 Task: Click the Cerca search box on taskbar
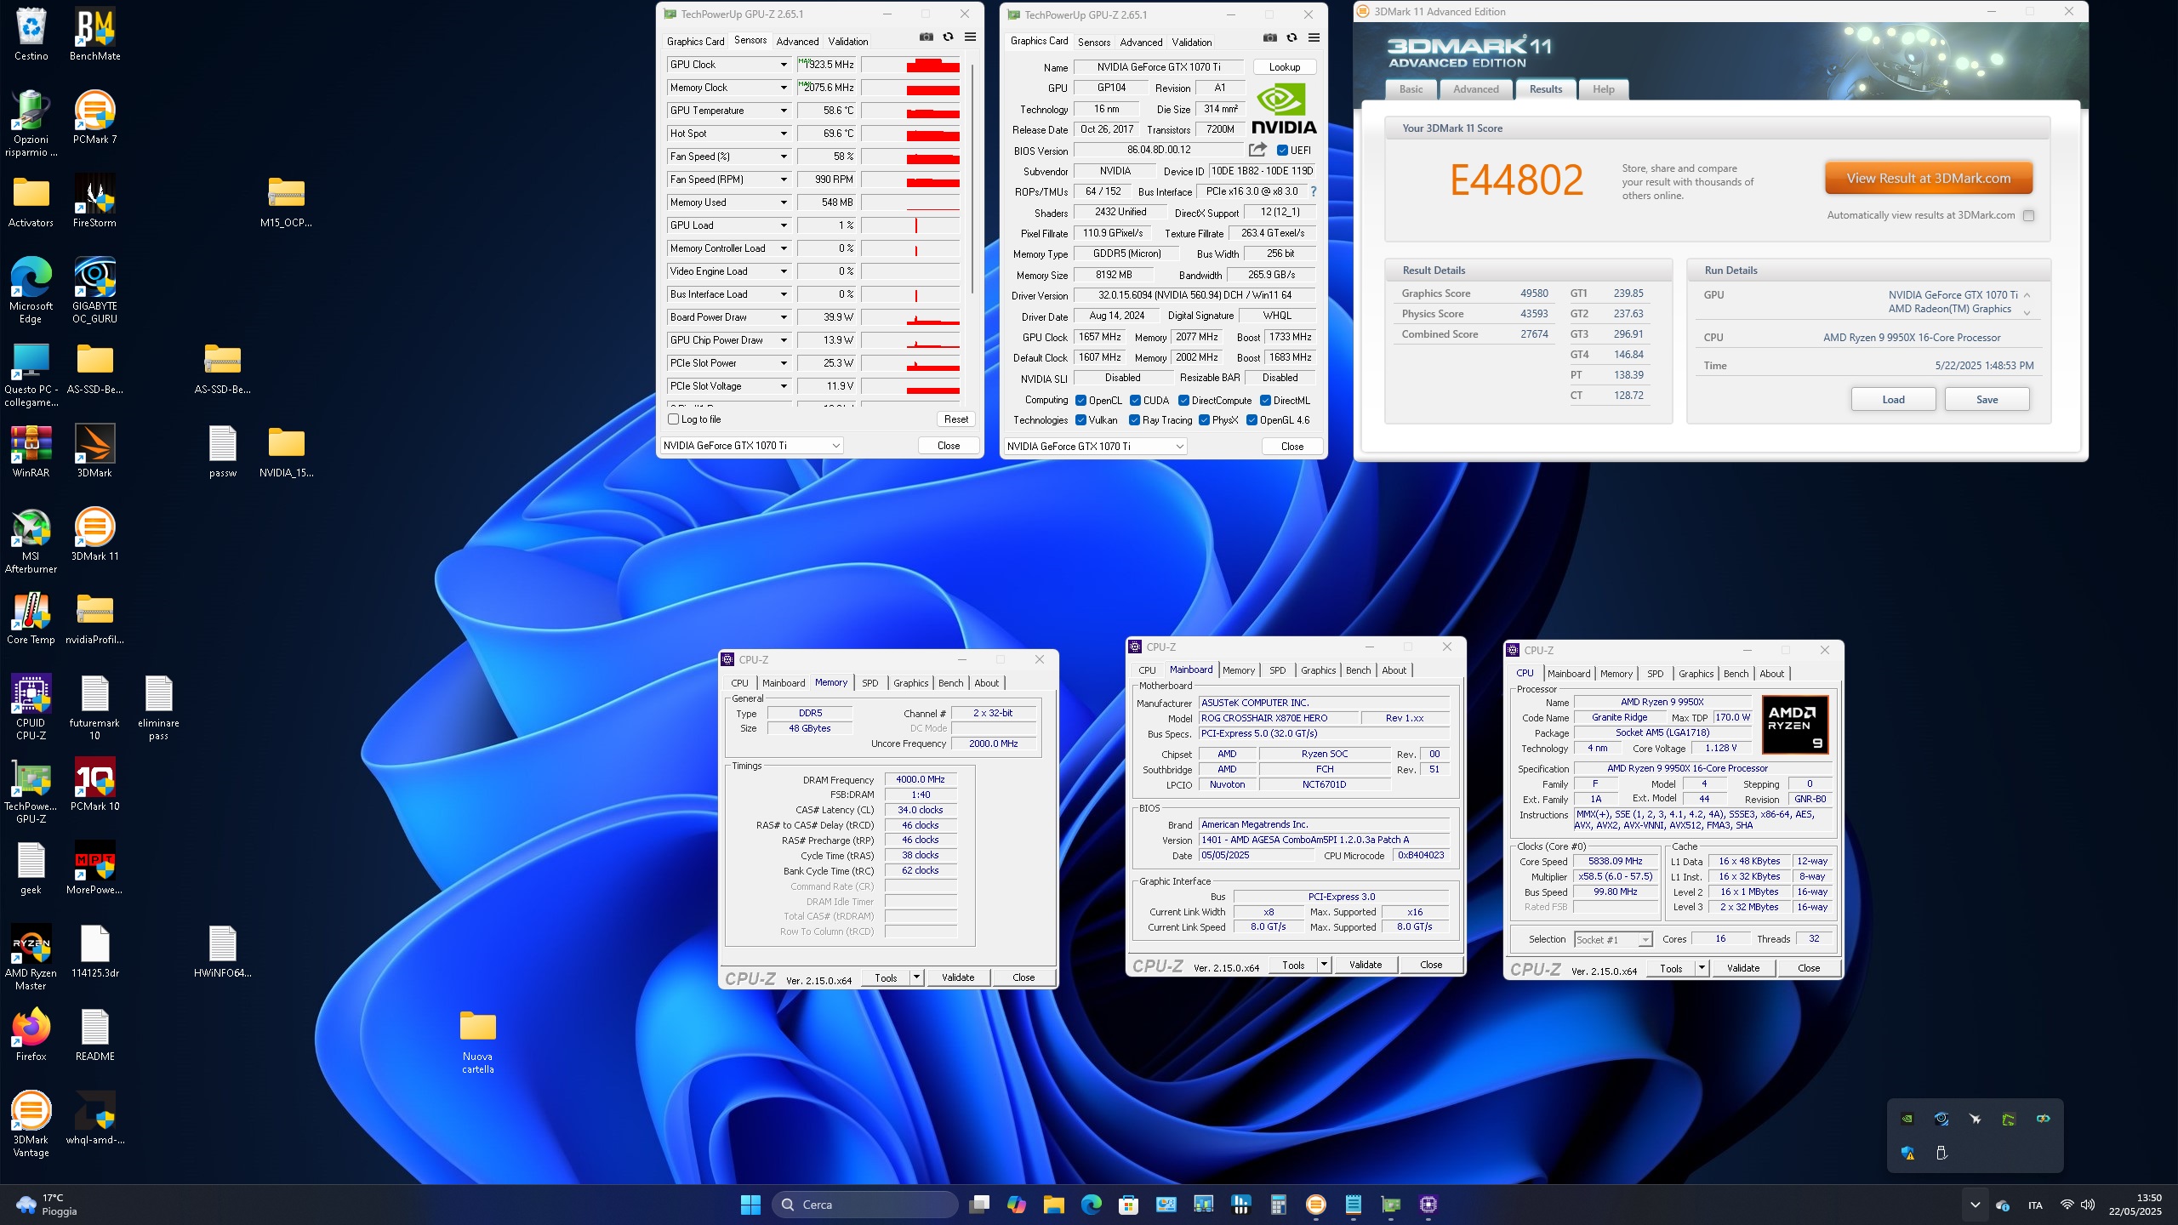(865, 1204)
